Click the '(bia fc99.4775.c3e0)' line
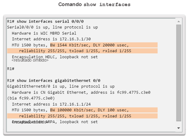The height and width of the screenshot is (138, 188). 31,98
